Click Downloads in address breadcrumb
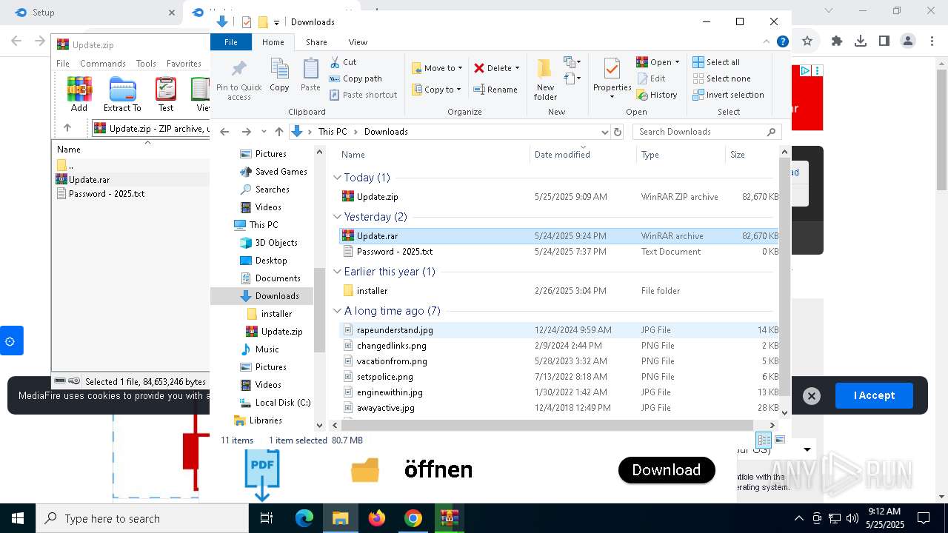The height and width of the screenshot is (533, 948). (386, 132)
